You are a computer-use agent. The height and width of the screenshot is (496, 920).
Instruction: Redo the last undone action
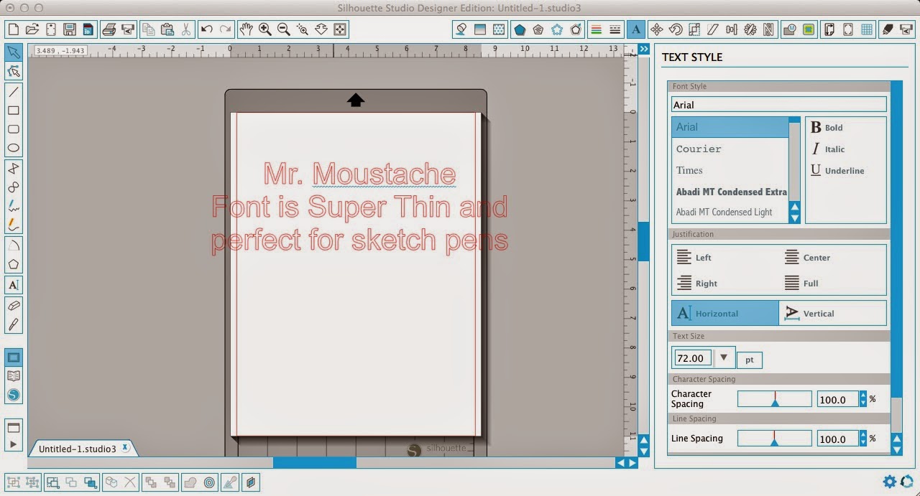point(226,29)
